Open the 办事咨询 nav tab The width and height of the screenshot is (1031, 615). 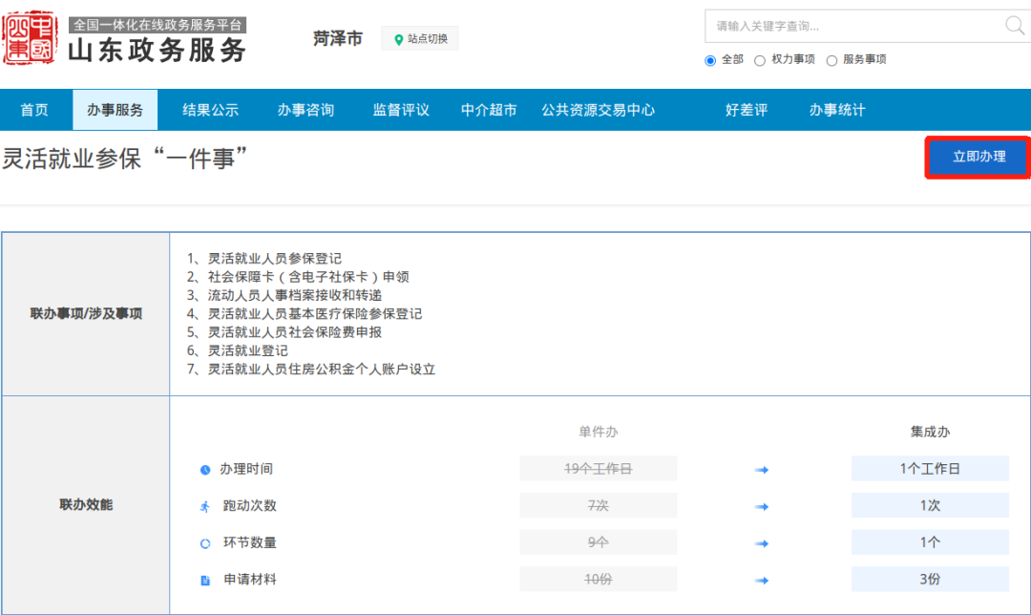305,110
